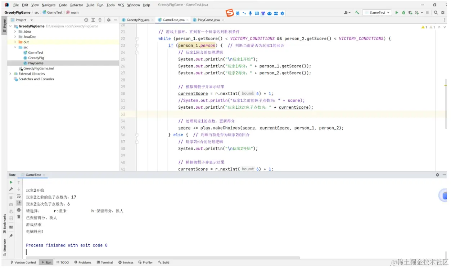451x268 pixels.
Task: Open dropdown arrow beside profile run icon
Action: tap(421, 13)
